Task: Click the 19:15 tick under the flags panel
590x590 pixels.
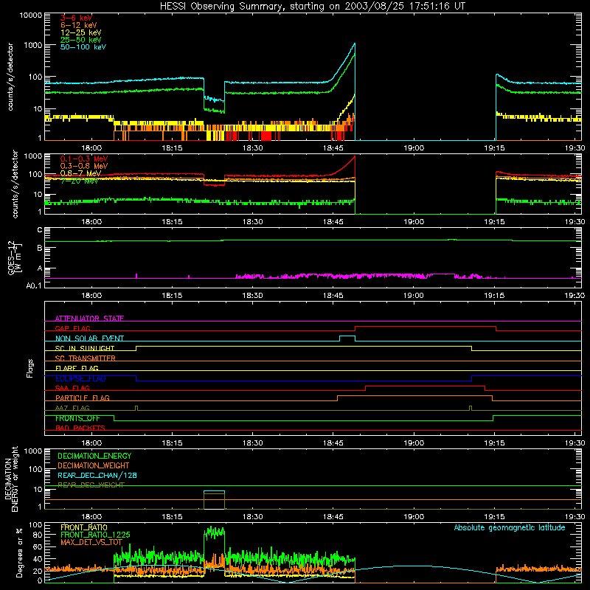Action: (x=494, y=443)
